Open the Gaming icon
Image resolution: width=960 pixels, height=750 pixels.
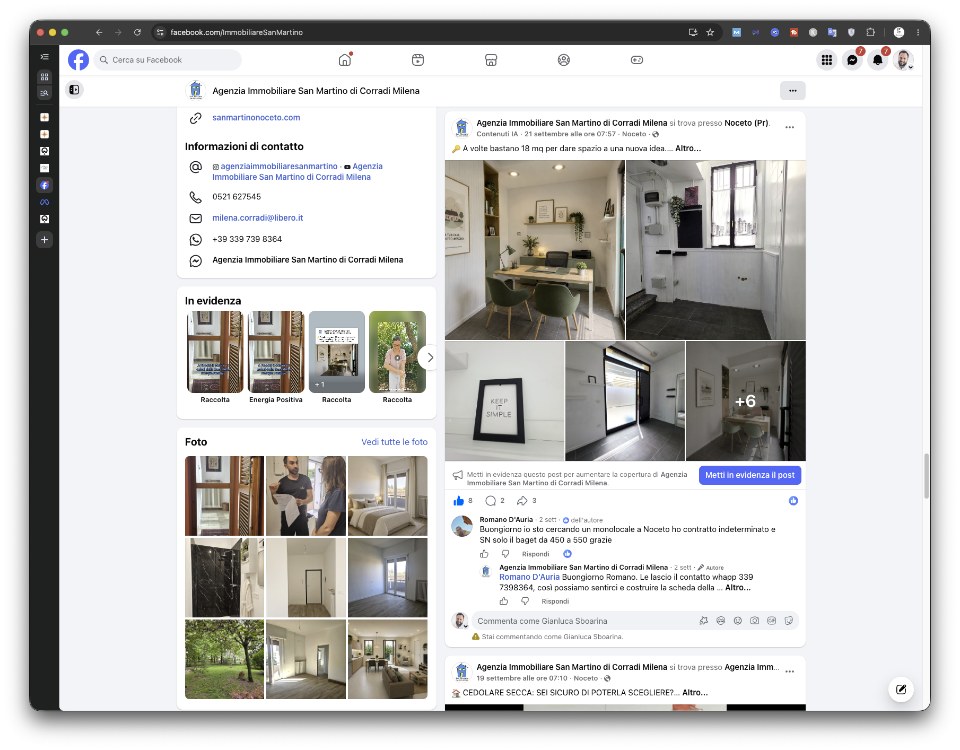[x=637, y=60]
